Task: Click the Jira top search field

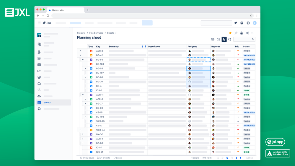Action: pos(216,23)
